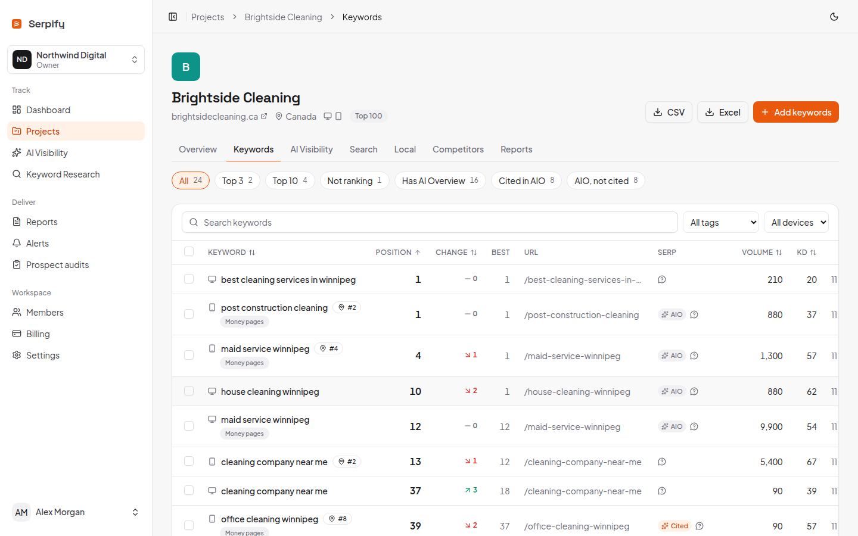Image resolution: width=858 pixels, height=536 pixels.
Task: Open workspace Settings
Action: pos(76,355)
